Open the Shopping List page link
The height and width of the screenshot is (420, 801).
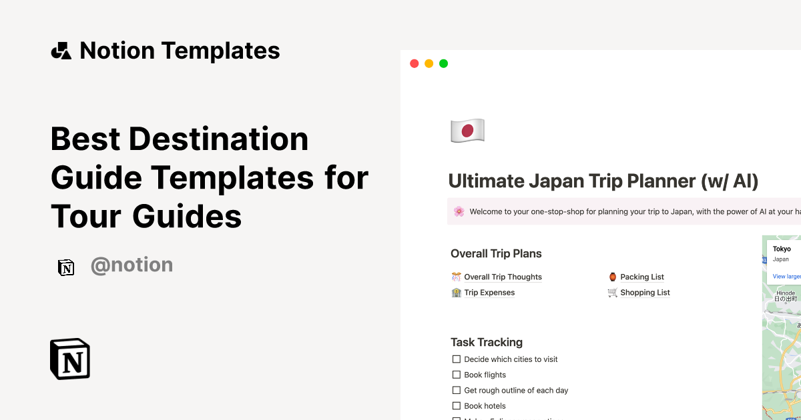coord(645,292)
